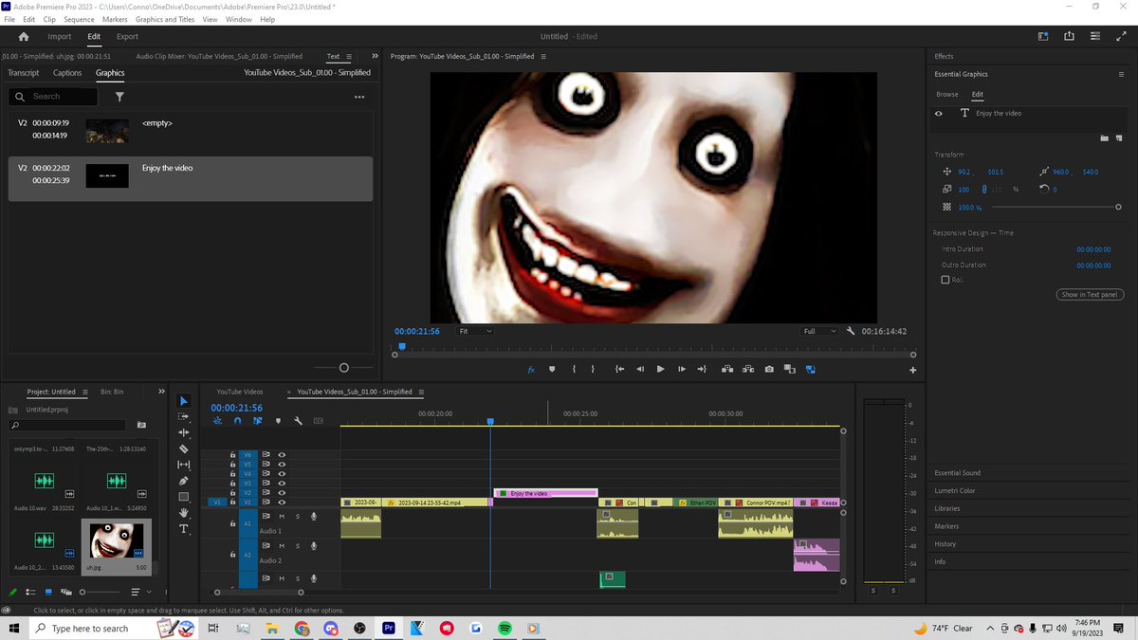Screen dimensions: 1138x640
Task: Toggle visibility eye for track V6
Action: 282,455
